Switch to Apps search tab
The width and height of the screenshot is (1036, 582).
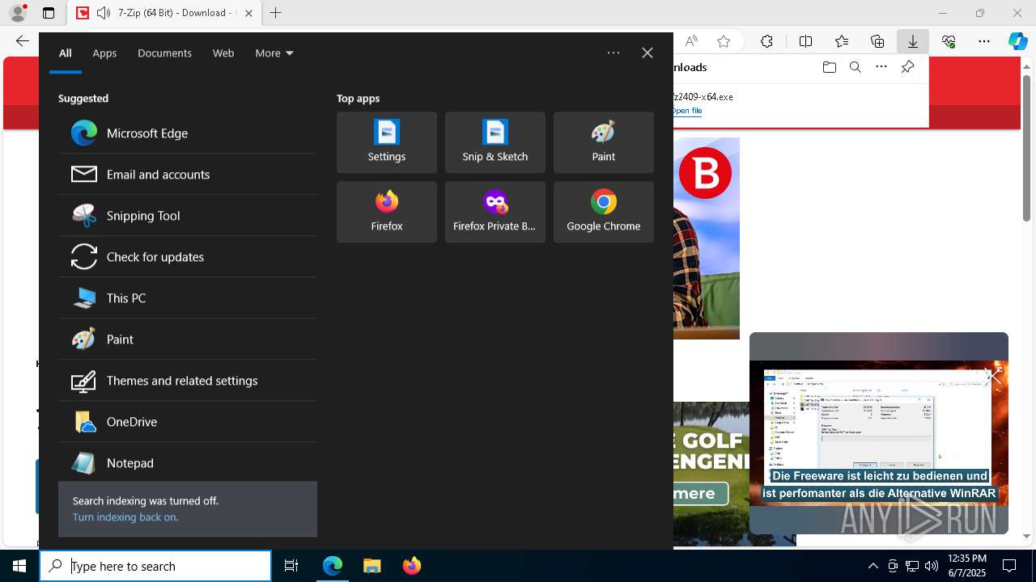point(104,53)
